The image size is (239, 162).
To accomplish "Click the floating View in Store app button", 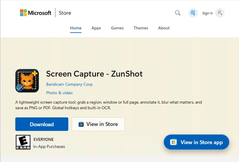I will [196, 142].
